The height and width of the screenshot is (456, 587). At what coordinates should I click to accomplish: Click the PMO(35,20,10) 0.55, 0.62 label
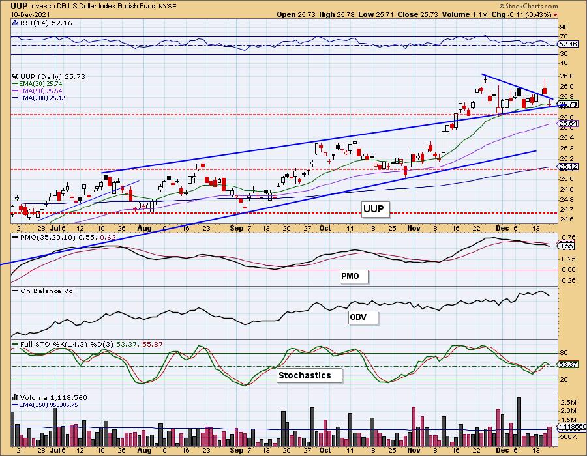(x=68, y=238)
